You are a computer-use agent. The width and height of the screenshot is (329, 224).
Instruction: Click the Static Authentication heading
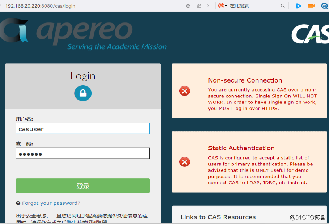[x=241, y=148]
